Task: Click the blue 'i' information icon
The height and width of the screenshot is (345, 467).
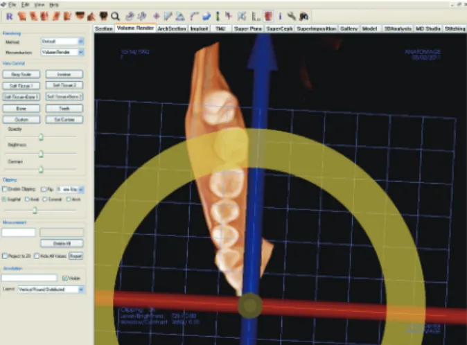Action: [x=280, y=17]
